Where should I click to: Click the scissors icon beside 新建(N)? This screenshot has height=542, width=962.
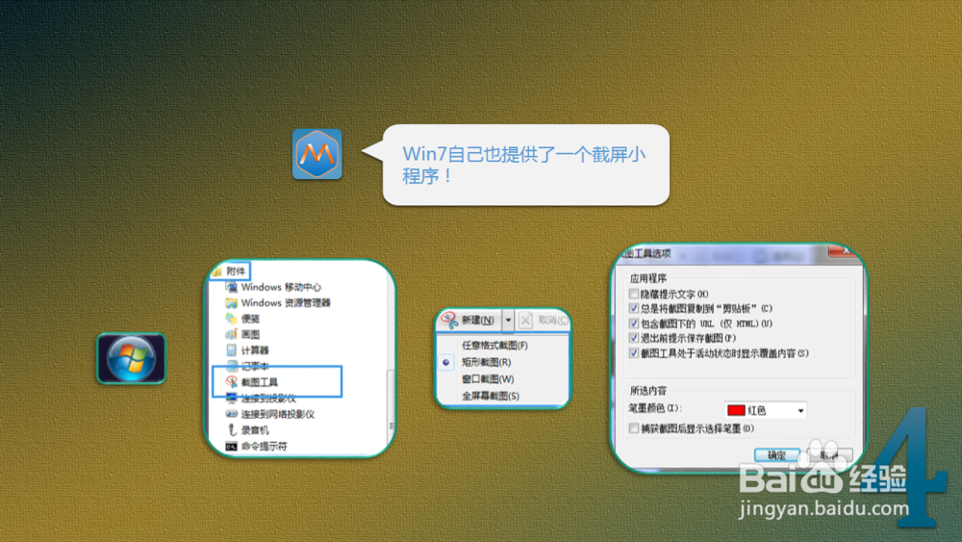(x=449, y=320)
